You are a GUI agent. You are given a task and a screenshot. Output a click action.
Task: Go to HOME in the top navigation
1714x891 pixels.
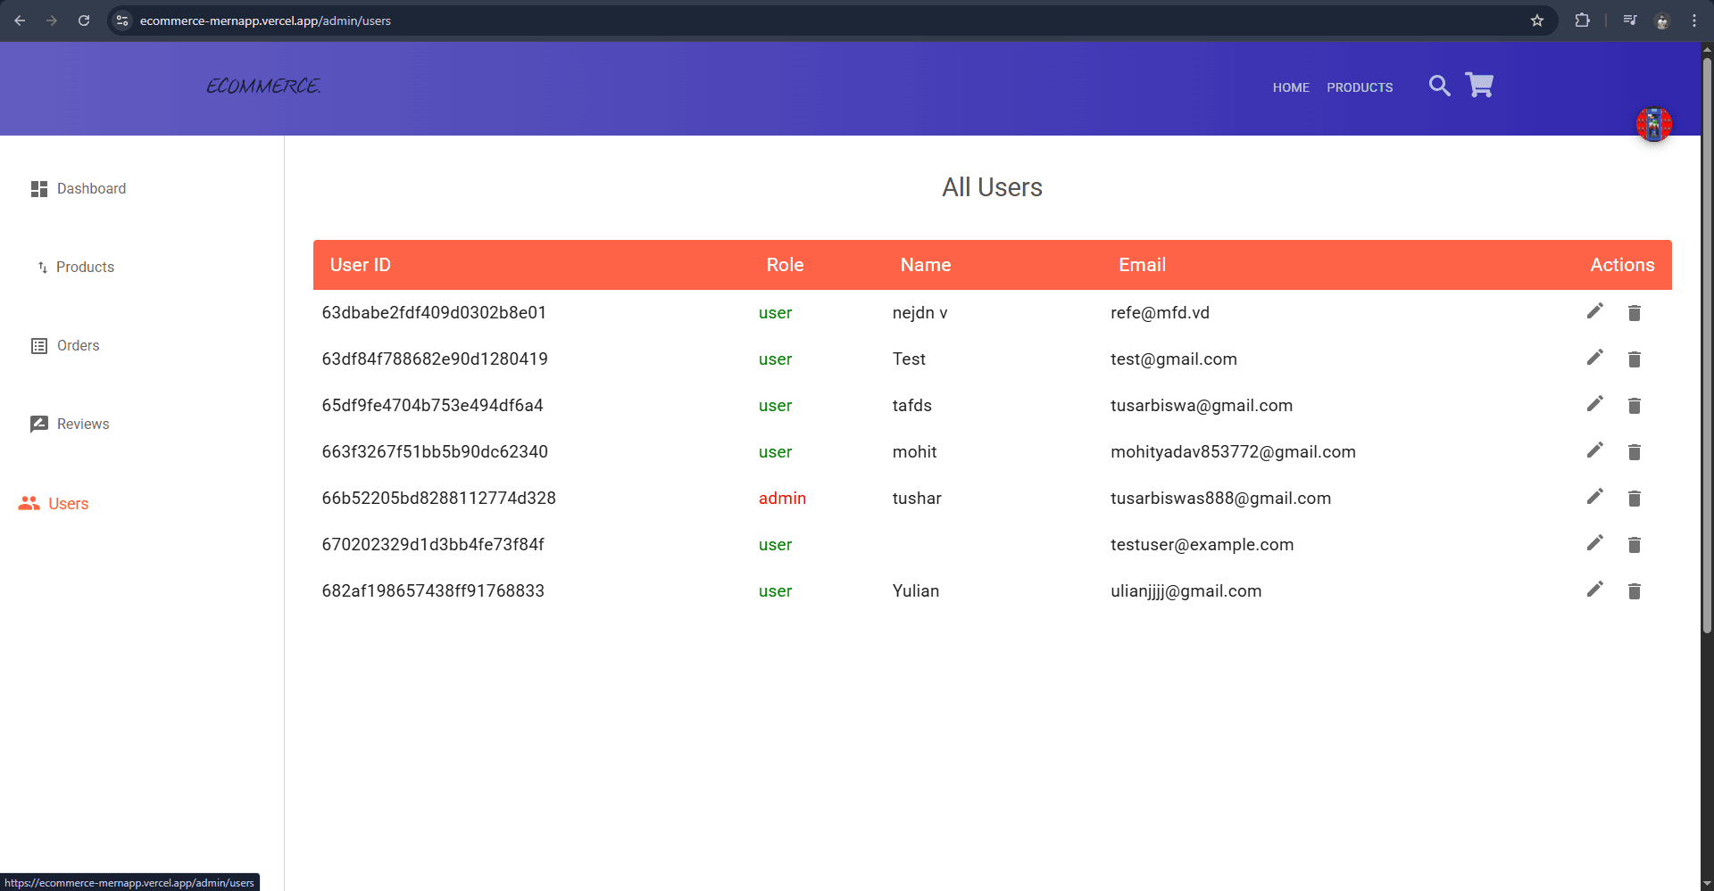1290,87
